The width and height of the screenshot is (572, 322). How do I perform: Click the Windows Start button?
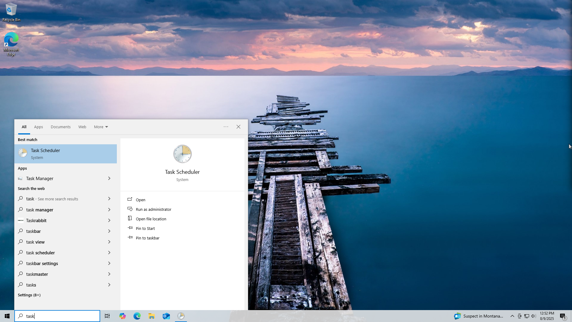pyautogui.click(x=7, y=316)
